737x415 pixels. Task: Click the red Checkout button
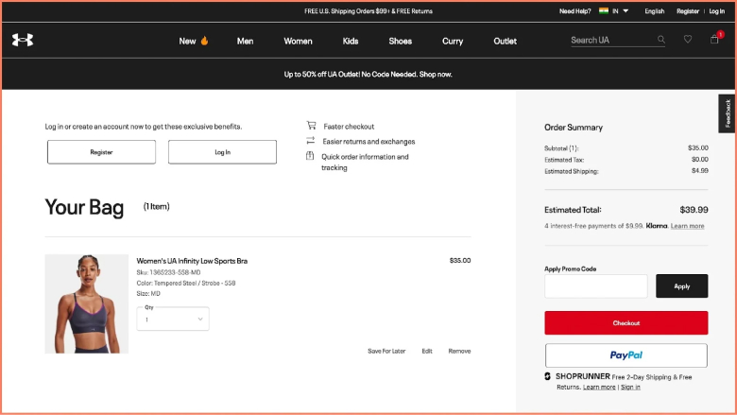pyautogui.click(x=626, y=323)
